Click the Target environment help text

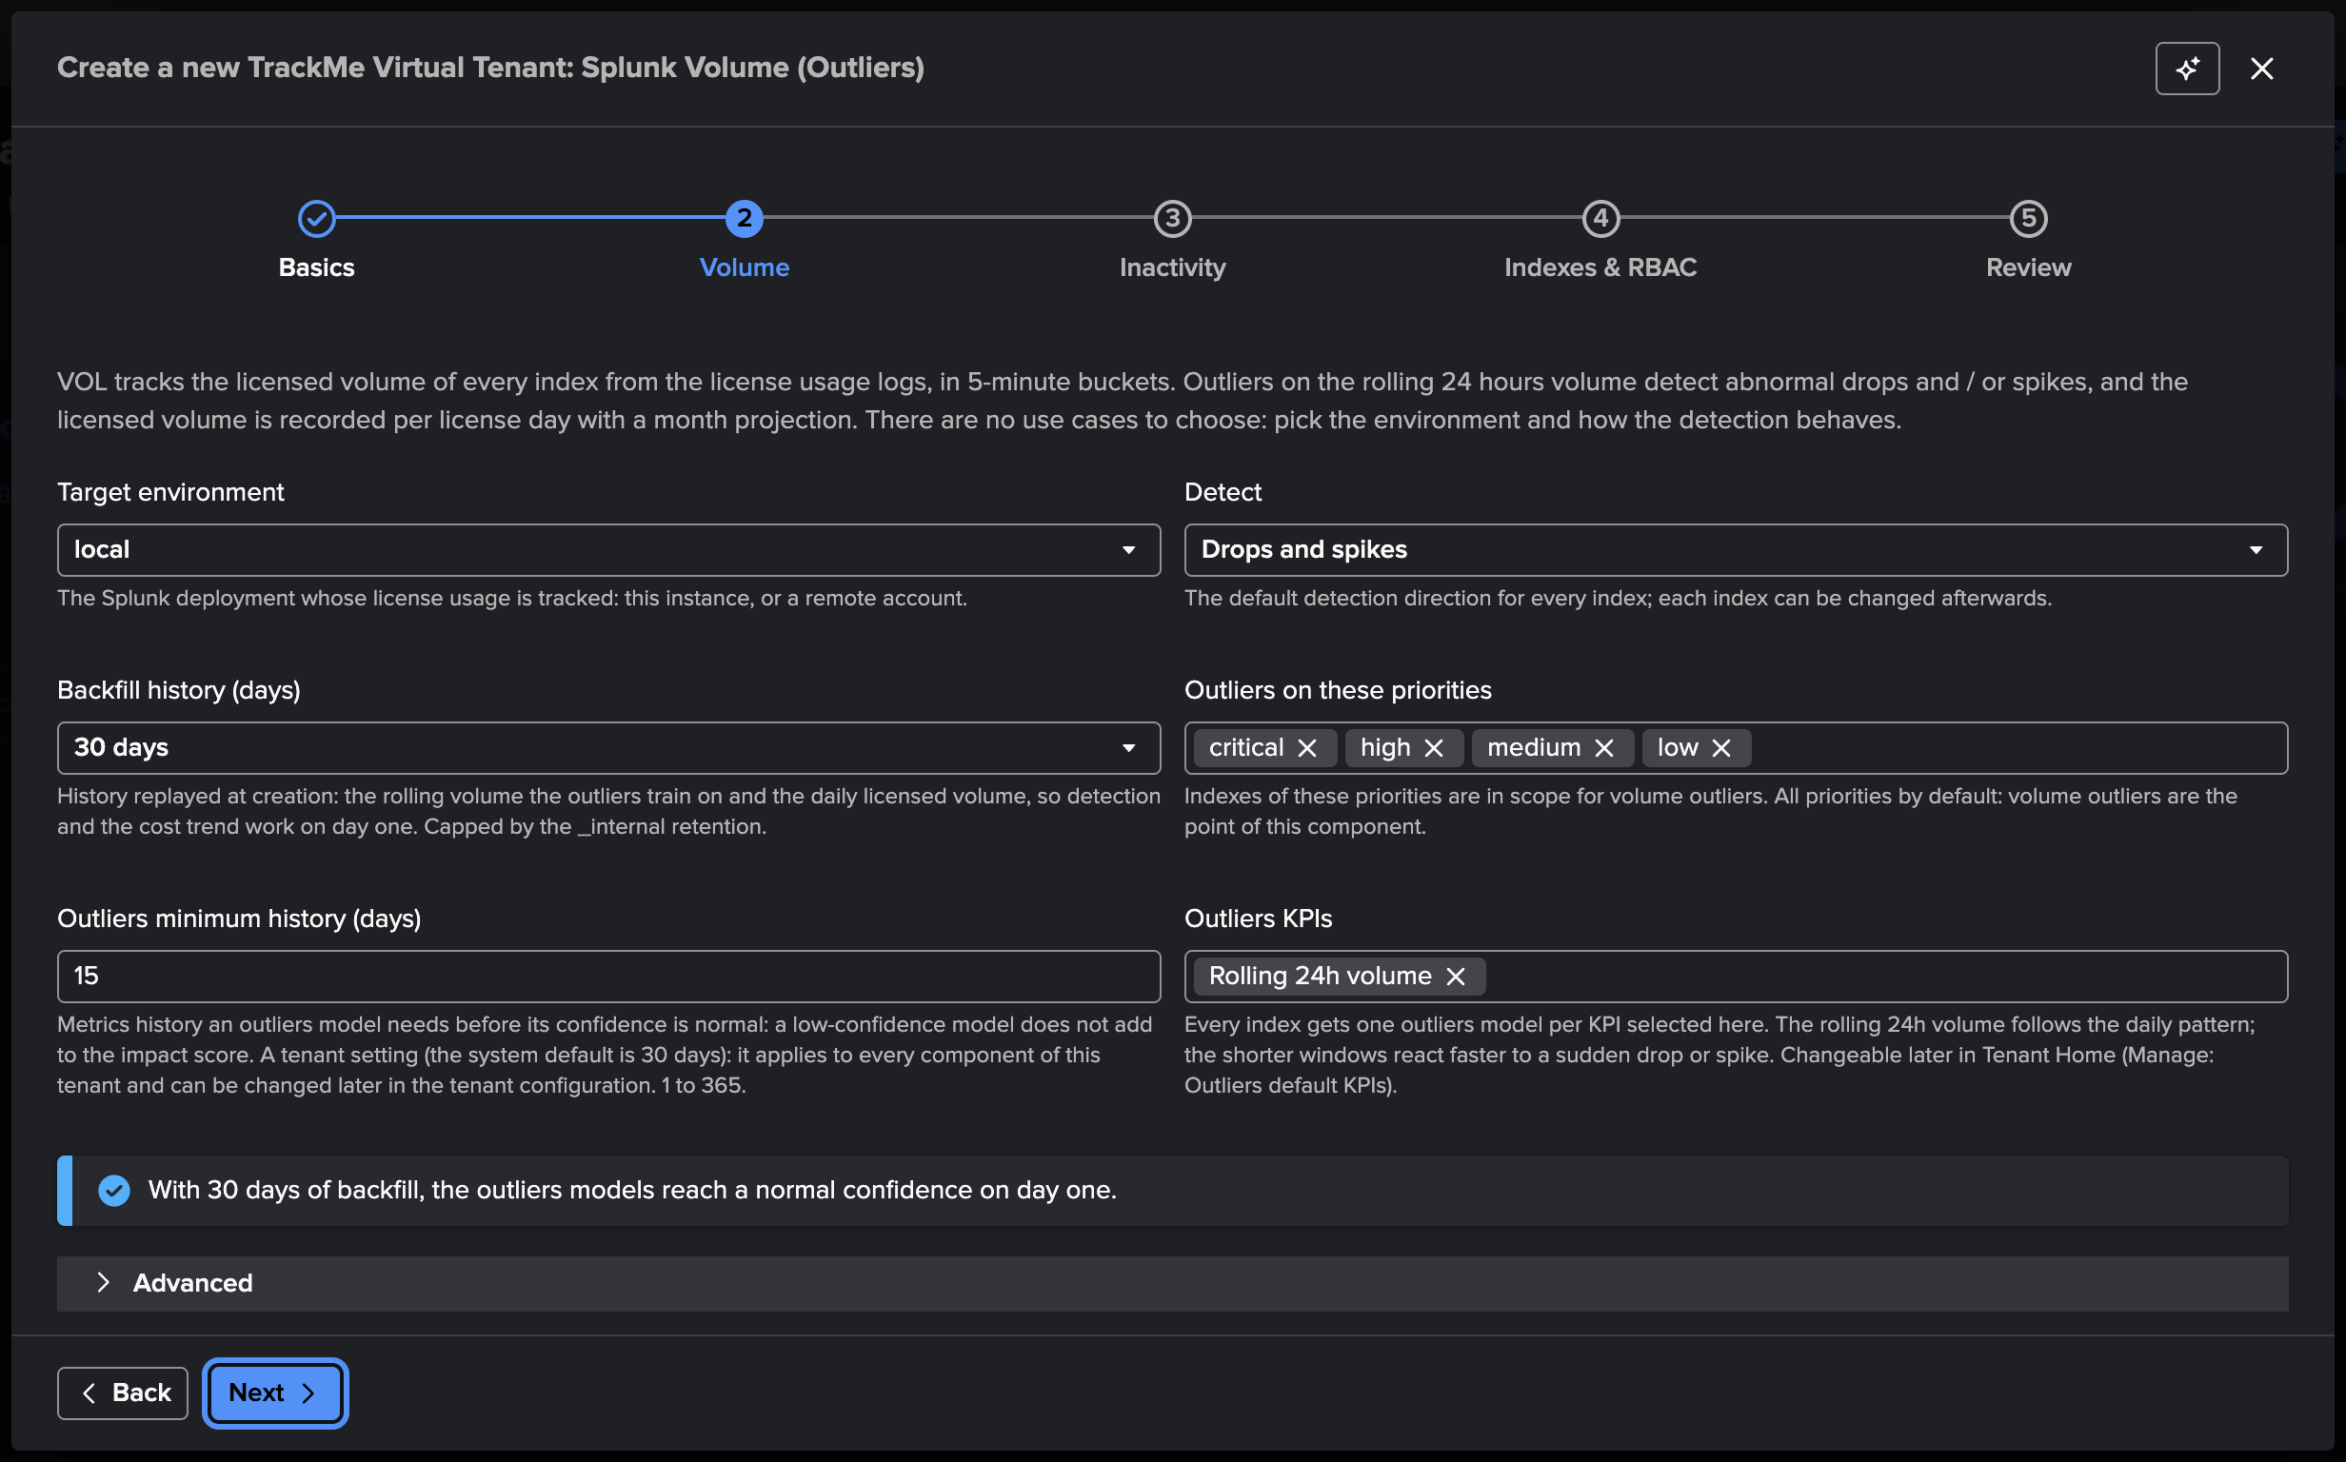coord(511,599)
